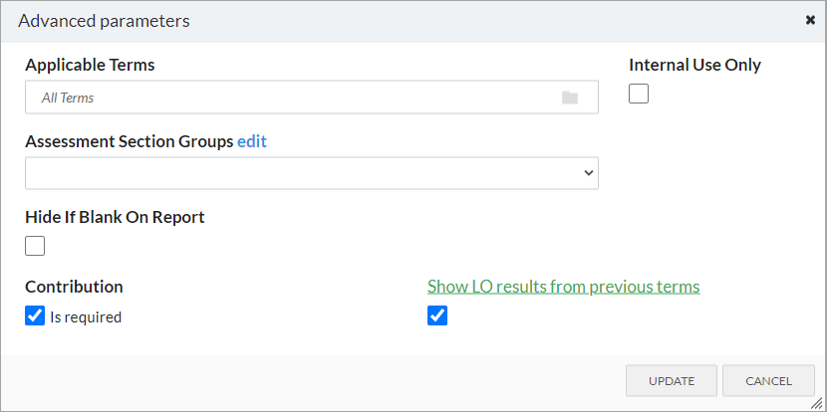Click the Advanced parameters title bar
The height and width of the screenshot is (412, 827).
[x=413, y=21]
